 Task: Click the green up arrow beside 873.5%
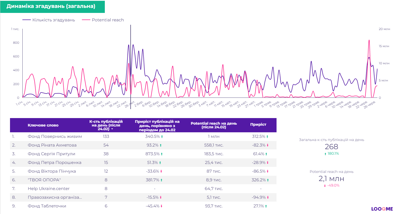(x=162, y=154)
